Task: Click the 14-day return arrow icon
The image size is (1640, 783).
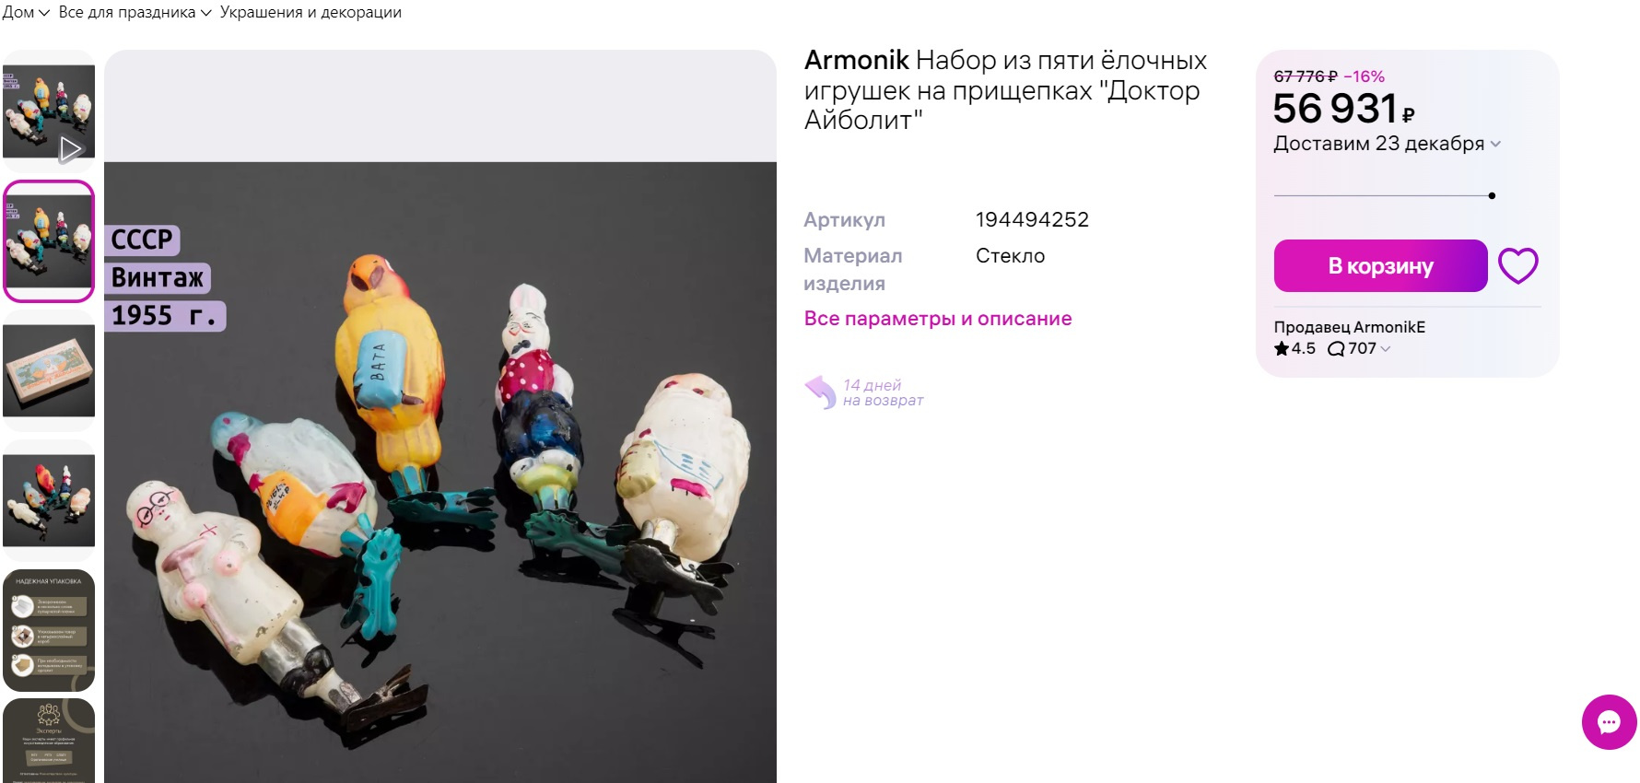Action: pos(820,391)
